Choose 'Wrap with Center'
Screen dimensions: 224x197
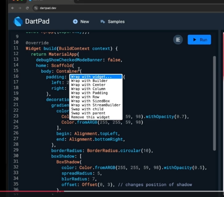96,84
